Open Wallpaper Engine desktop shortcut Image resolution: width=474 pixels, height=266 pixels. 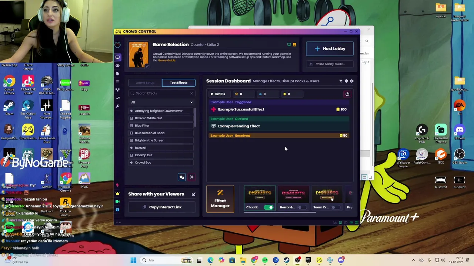coord(403,158)
